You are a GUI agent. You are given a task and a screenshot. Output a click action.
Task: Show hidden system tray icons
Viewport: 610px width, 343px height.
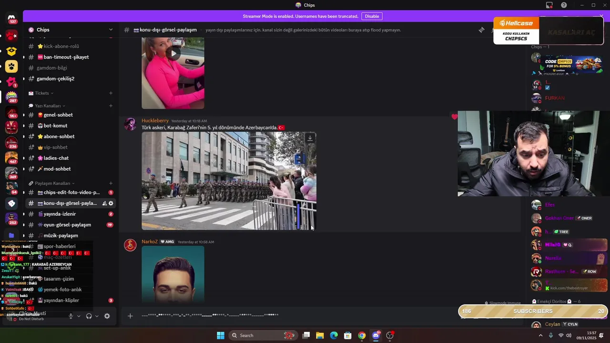click(540, 335)
